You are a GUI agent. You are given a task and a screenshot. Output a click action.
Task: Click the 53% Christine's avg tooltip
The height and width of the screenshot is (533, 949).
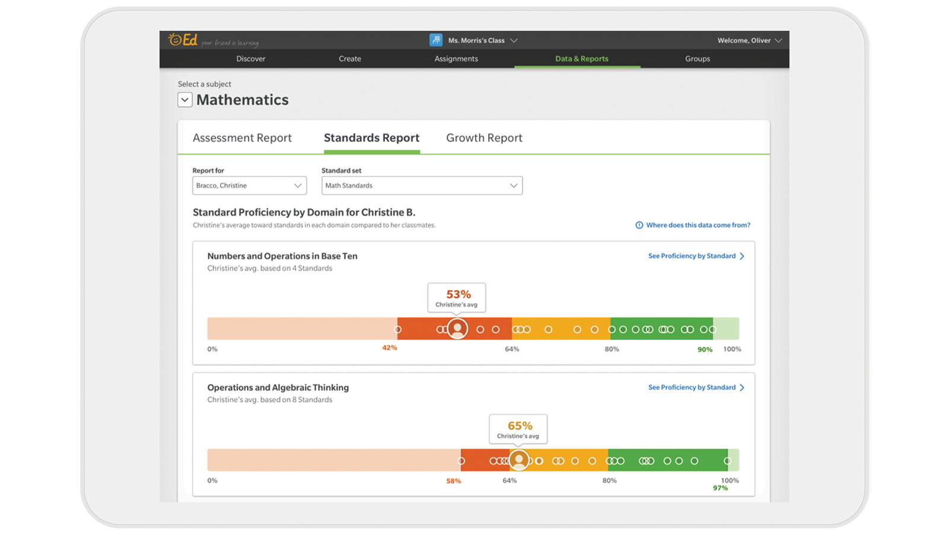click(x=457, y=298)
